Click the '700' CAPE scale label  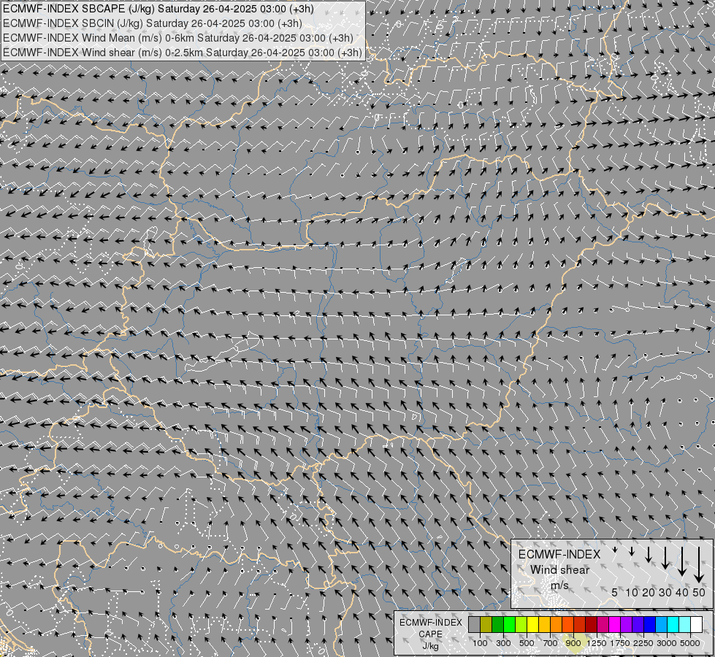pos(551,643)
